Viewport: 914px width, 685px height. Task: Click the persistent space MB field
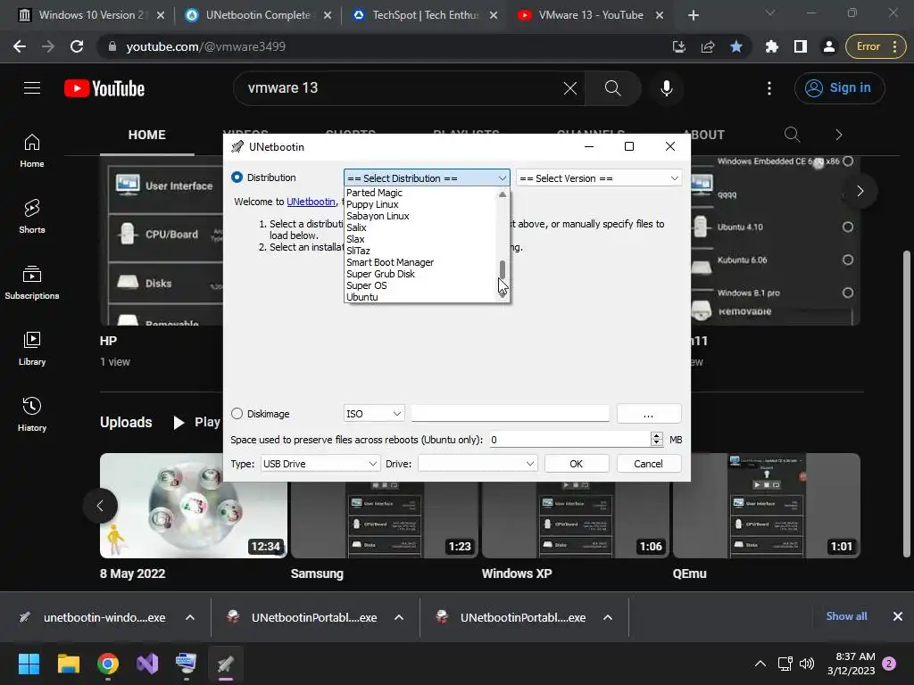569,439
